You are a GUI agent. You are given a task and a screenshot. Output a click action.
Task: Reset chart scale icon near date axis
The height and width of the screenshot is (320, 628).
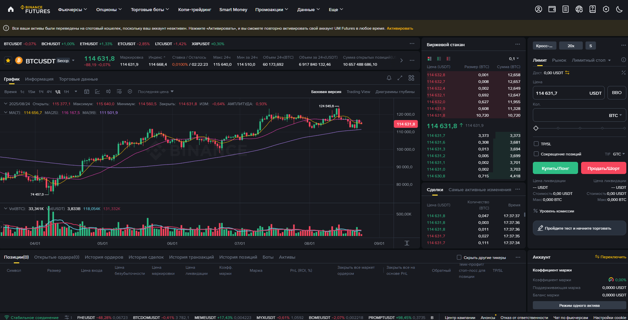[407, 243]
